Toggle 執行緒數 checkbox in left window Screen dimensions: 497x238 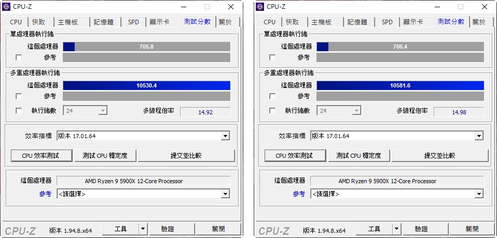(x=19, y=111)
